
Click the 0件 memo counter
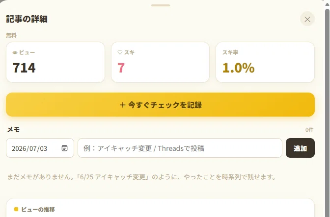click(309, 130)
